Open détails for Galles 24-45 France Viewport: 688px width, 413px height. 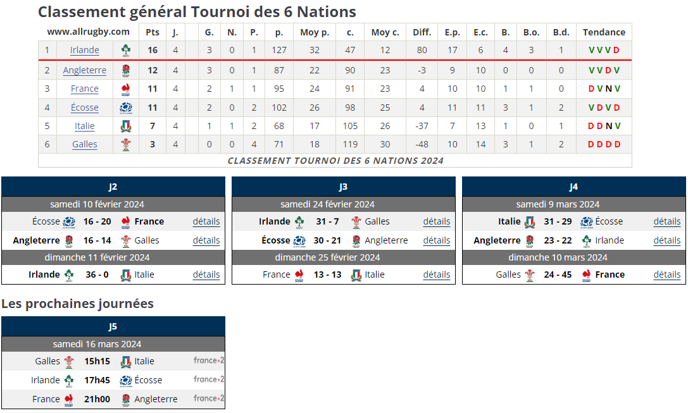[667, 274]
